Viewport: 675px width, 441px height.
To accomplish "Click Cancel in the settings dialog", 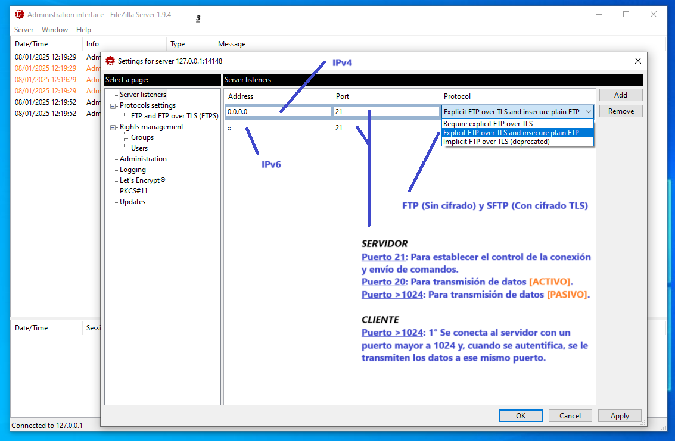I will (x=570, y=416).
